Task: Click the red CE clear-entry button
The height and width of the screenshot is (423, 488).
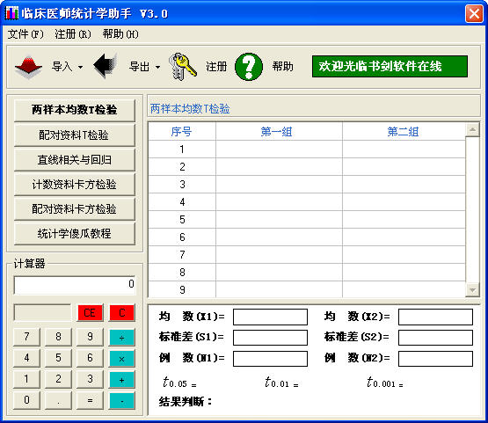Action: [90, 312]
